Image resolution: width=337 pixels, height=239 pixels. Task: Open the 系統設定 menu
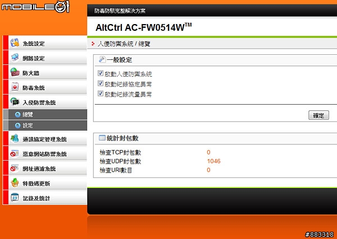pos(45,43)
